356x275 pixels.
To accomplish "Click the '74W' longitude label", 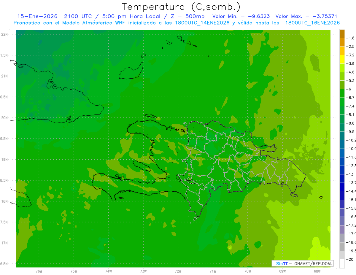I will tap(109, 271).
